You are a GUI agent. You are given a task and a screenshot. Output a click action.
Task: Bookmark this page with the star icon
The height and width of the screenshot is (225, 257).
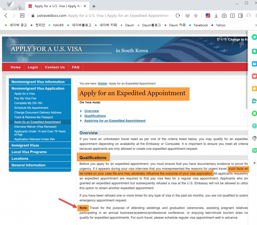(x=196, y=16)
